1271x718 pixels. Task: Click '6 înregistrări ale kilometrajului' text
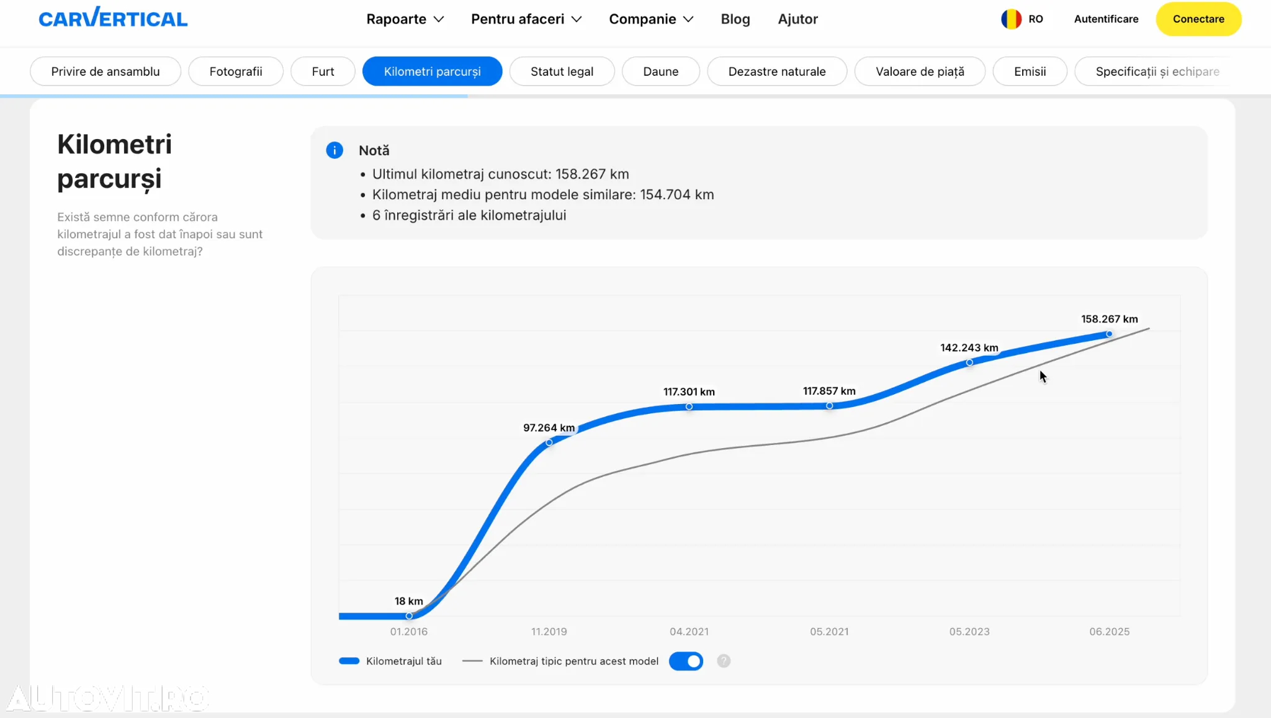(469, 215)
